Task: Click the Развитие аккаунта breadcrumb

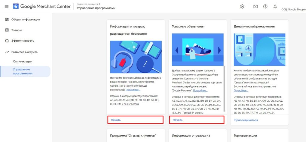Action: coord(88,4)
